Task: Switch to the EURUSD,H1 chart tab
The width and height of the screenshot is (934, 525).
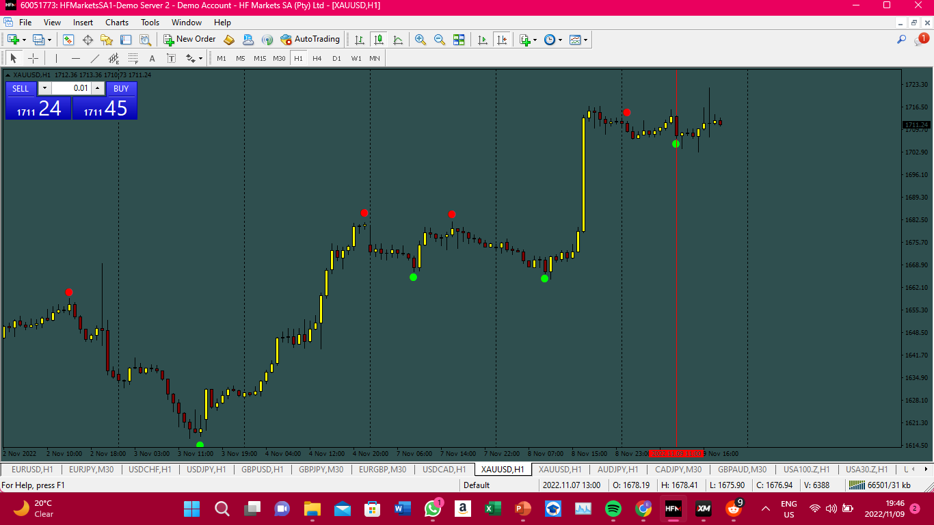Action: click(x=32, y=470)
